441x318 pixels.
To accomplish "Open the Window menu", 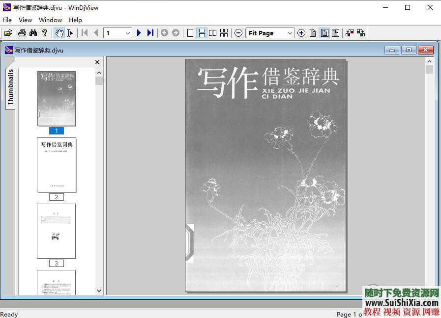I will tap(50, 20).
